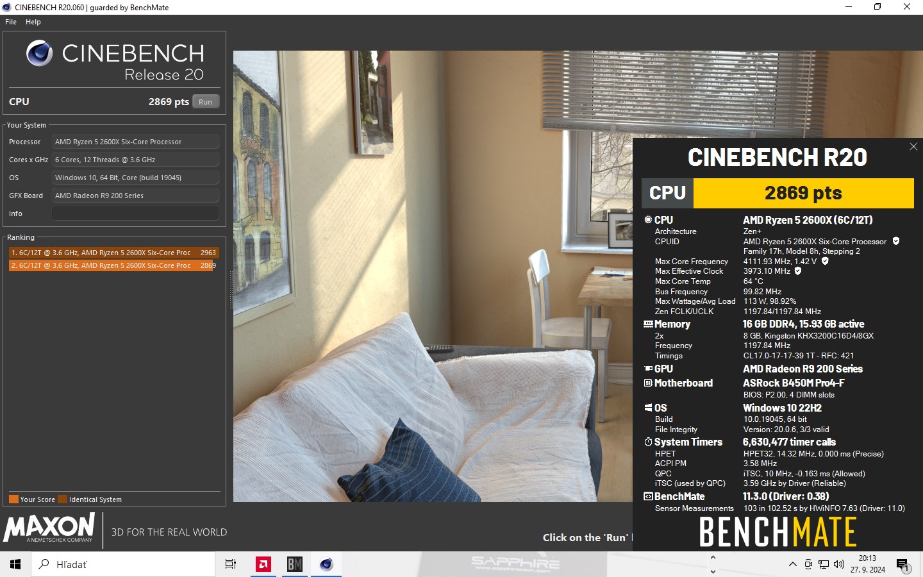This screenshot has width=923, height=577.
Task: Click the '11.3.0 (Driver: 0.38)' version text
Action: [x=786, y=496]
